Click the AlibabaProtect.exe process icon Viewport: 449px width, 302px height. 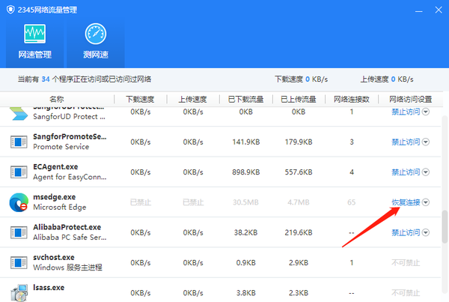pos(18,232)
